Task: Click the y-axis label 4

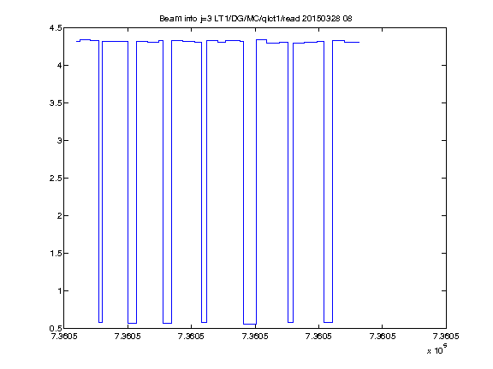Action: 59,65
